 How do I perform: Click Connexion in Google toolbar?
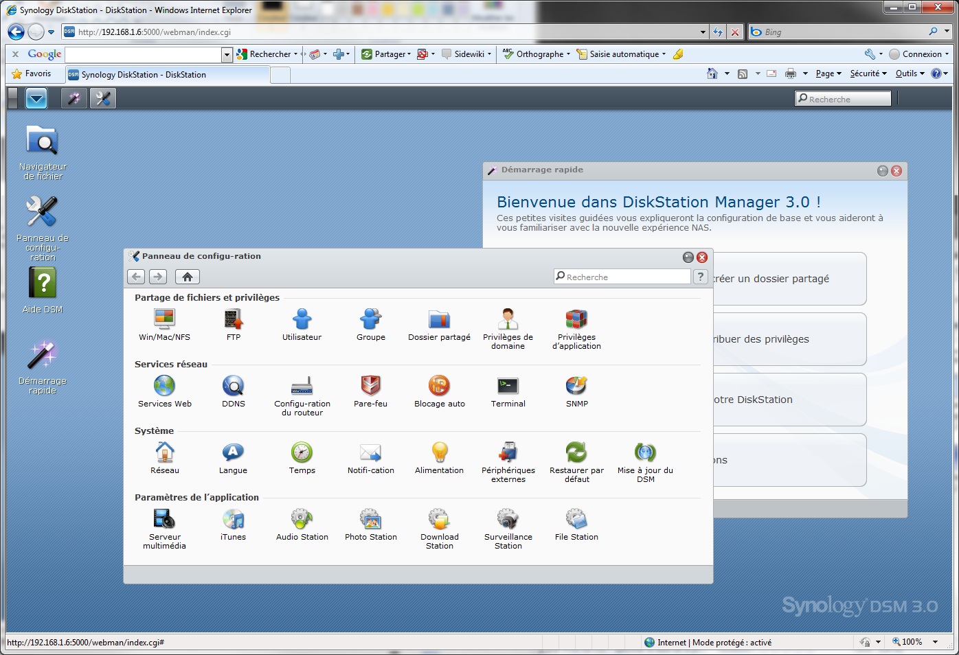[918, 54]
